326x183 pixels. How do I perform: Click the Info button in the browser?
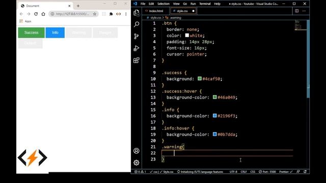pos(55,33)
